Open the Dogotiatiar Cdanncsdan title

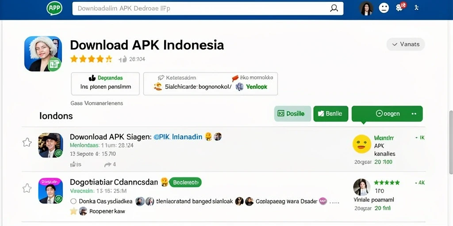[x=114, y=182]
